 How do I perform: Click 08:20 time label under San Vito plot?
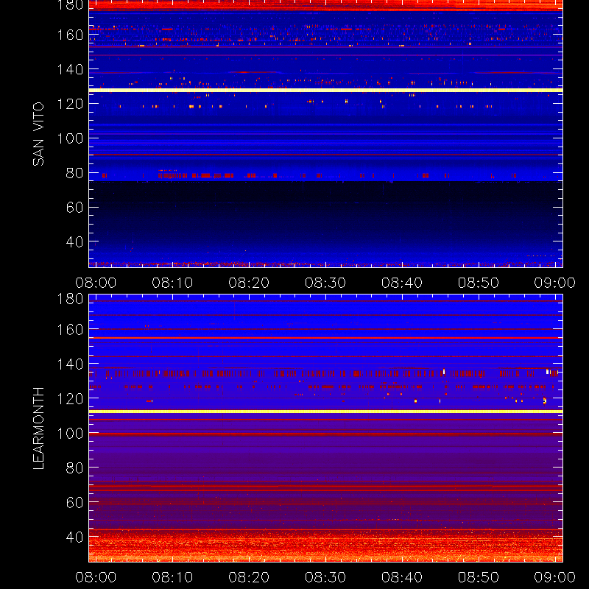click(249, 283)
